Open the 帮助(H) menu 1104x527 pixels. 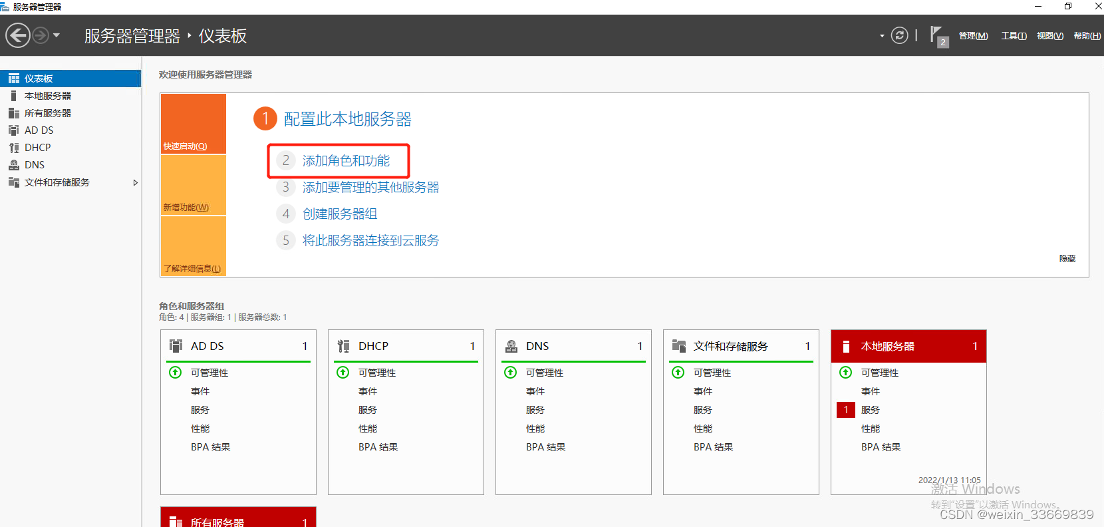coord(1087,36)
